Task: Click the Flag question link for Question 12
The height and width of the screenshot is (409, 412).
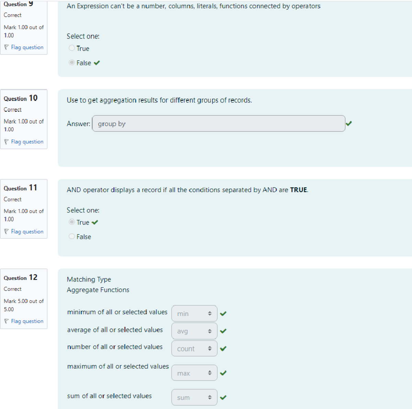Action: click(27, 321)
